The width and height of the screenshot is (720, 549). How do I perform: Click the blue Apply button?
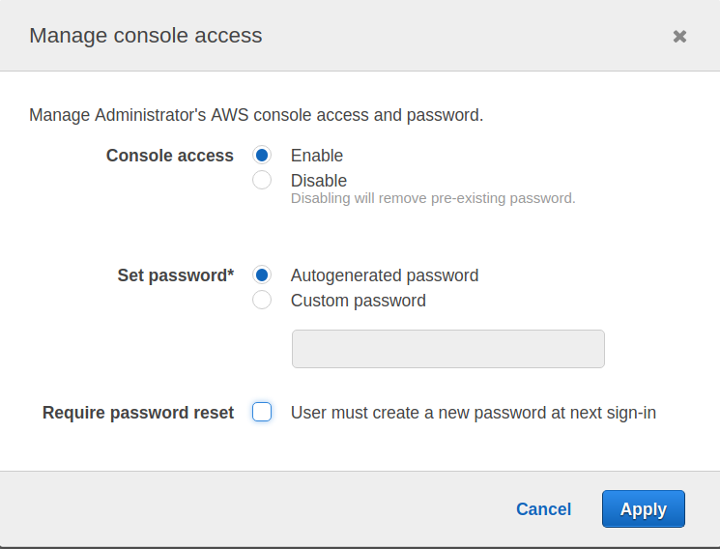(x=643, y=509)
